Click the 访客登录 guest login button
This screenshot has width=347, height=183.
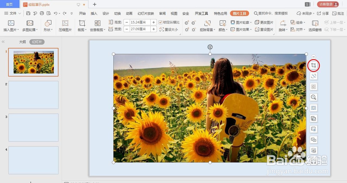pyautogui.click(x=328, y=4)
